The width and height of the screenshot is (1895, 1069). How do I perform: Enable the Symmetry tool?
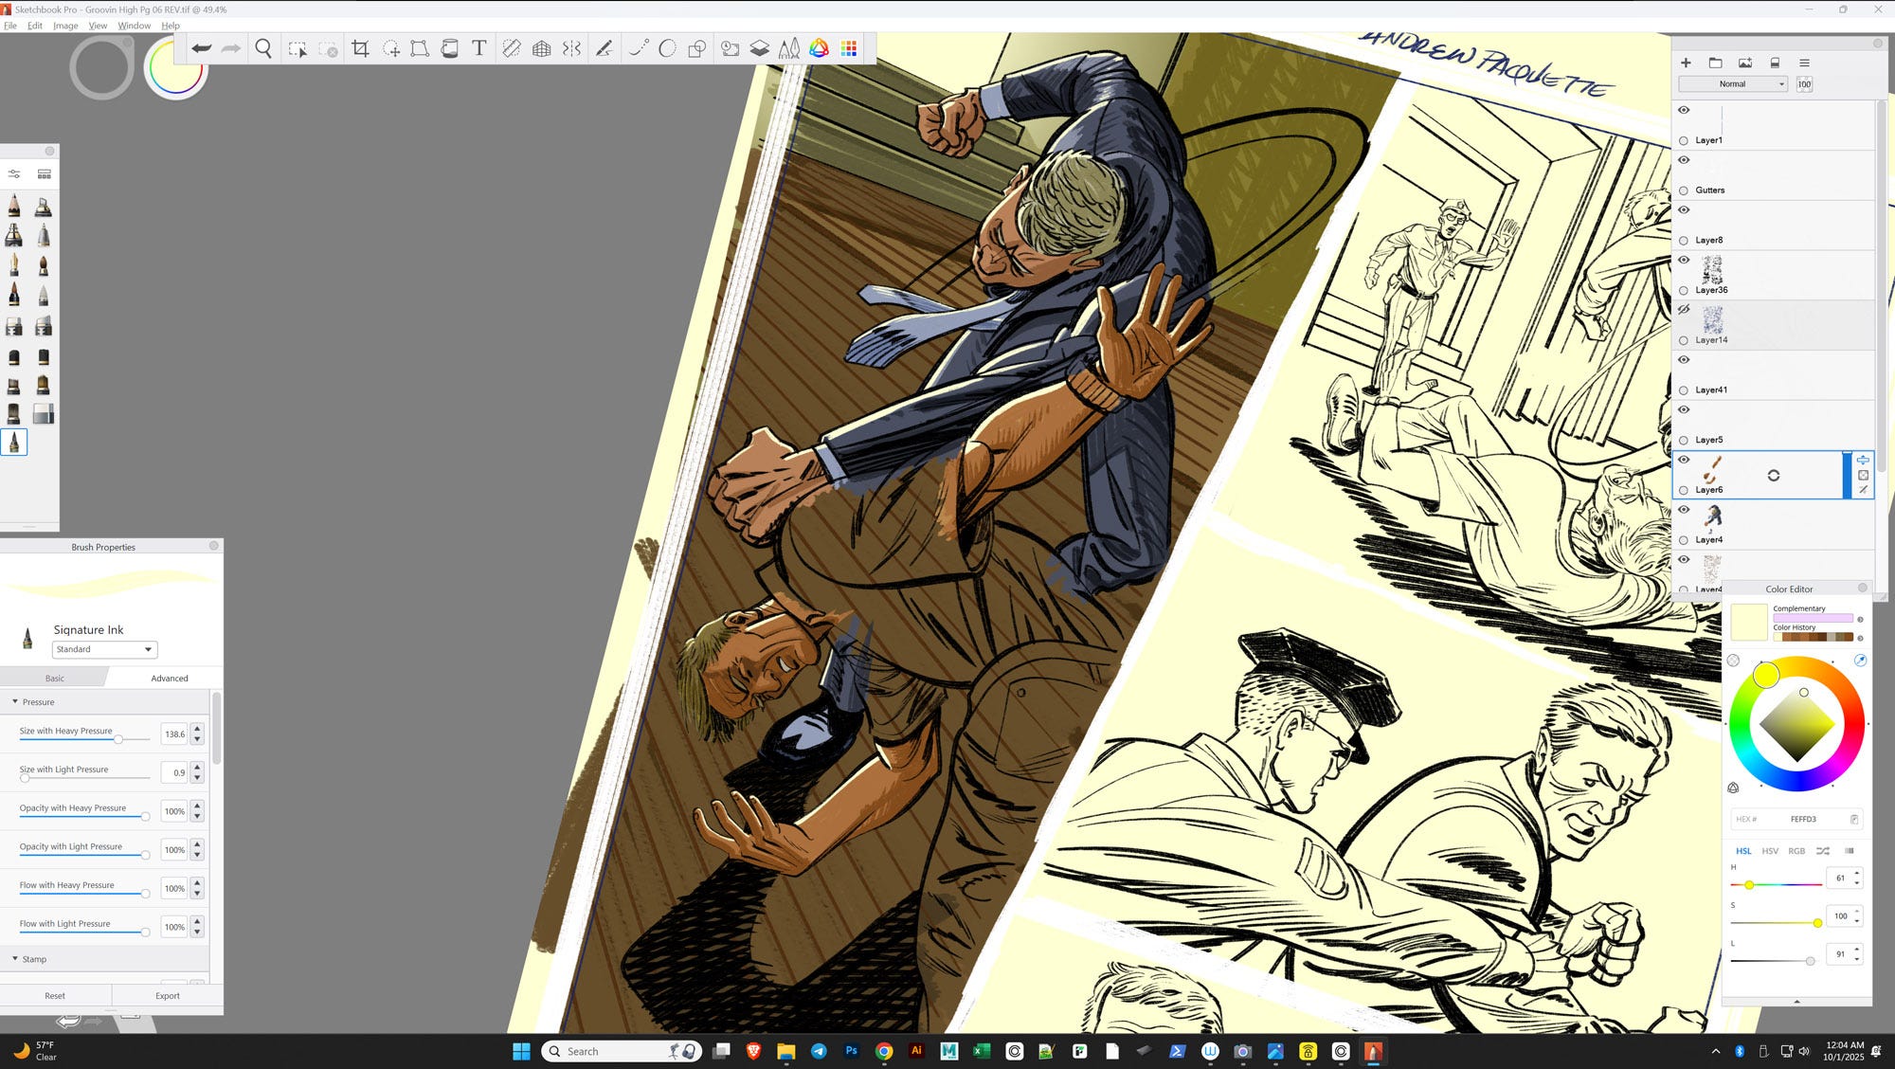click(571, 48)
